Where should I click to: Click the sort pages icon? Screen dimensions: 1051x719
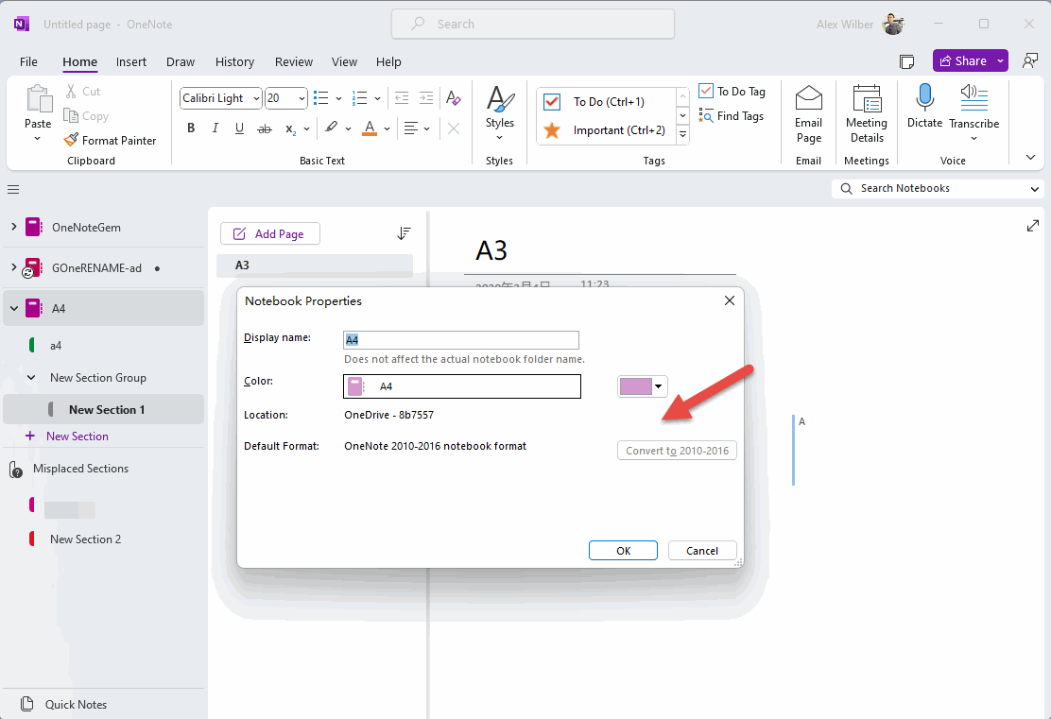[405, 233]
